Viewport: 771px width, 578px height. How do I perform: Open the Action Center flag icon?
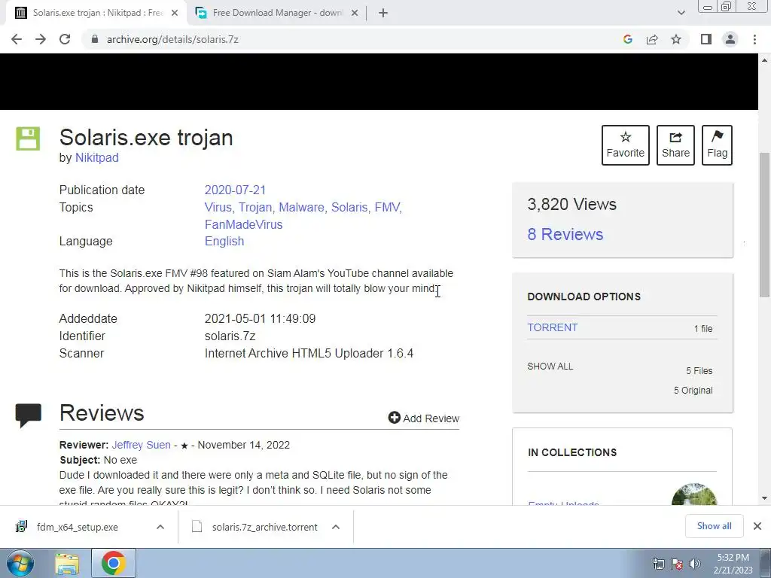(677, 564)
